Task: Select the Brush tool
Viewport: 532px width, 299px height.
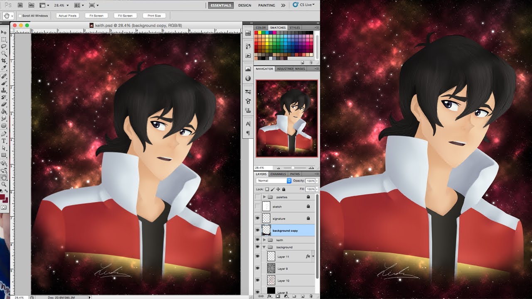Action: point(4,83)
